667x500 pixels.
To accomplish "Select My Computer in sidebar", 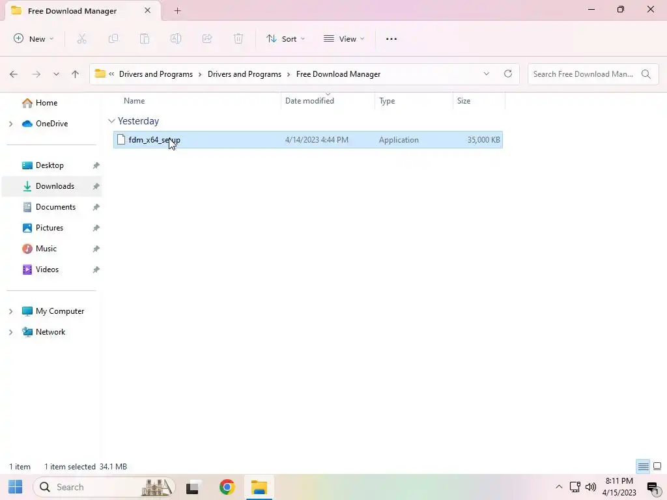I will (x=59, y=311).
